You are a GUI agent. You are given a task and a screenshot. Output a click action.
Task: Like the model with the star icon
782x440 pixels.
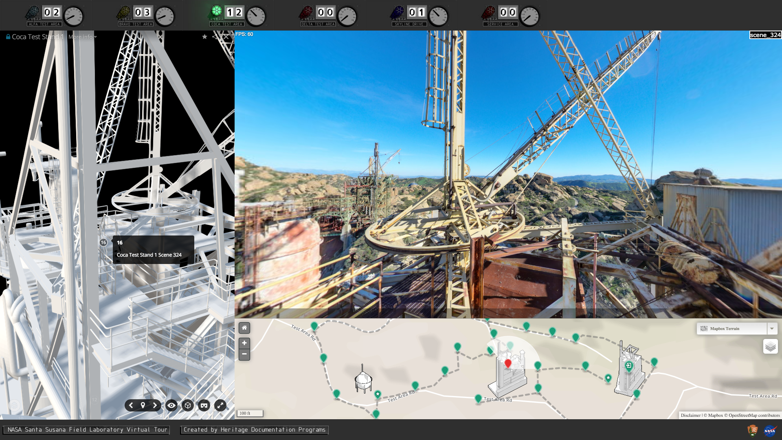204,37
